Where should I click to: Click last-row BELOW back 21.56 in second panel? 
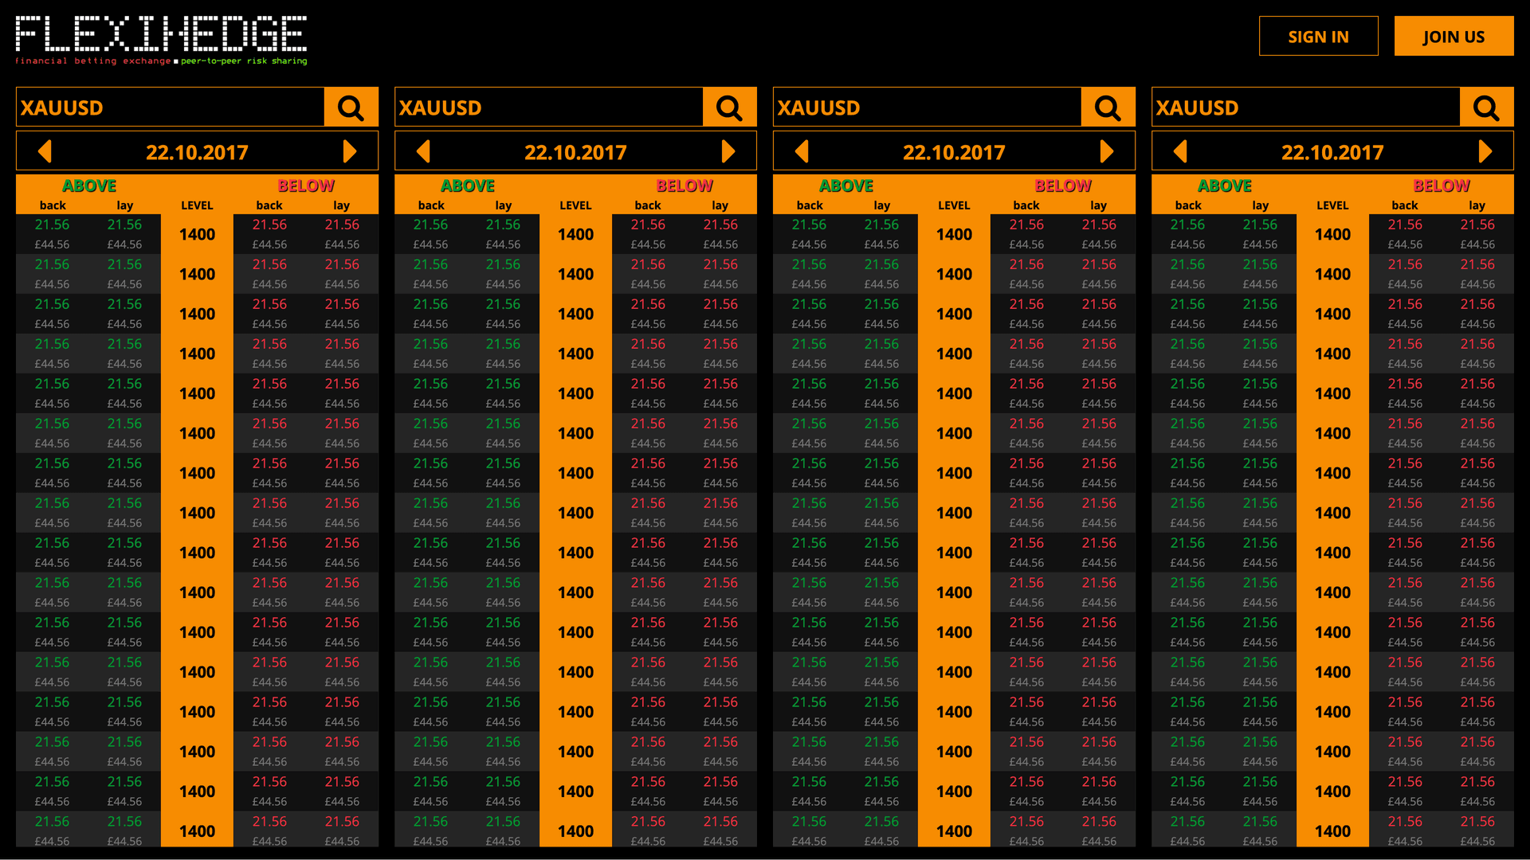coord(648,822)
